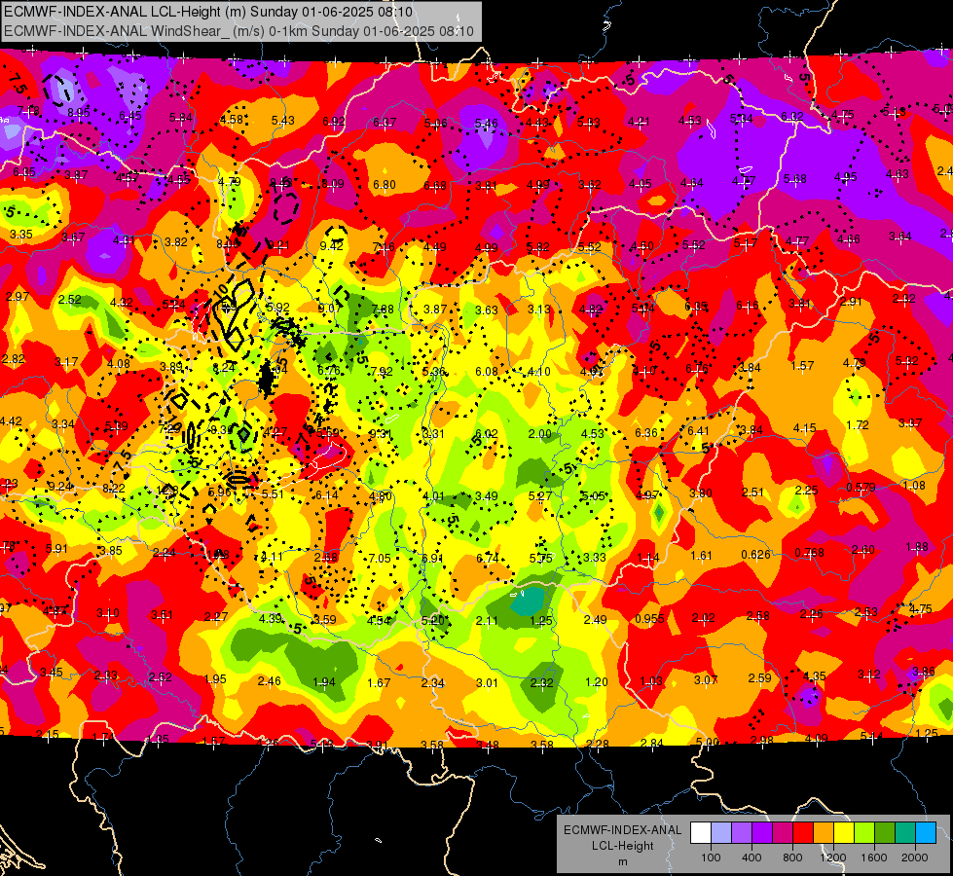Click the WindShear 0-1km title line
This screenshot has height=876, width=953.
[238, 31]
